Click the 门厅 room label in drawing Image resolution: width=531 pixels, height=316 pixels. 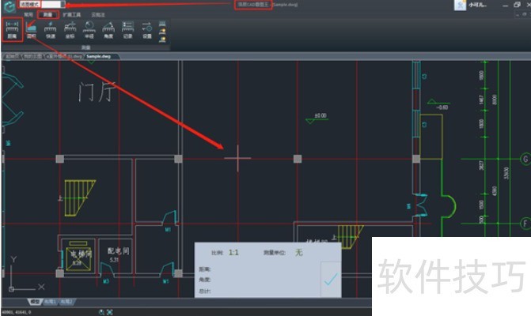pyautogui.click(x=97, y=92)
